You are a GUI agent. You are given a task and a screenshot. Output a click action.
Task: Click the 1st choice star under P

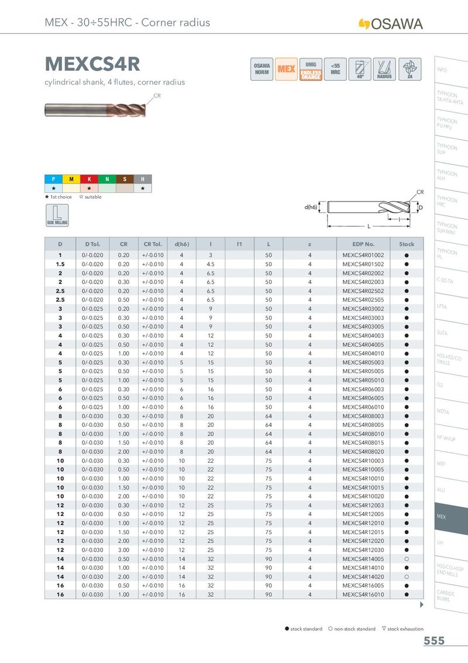coord(54,188)
